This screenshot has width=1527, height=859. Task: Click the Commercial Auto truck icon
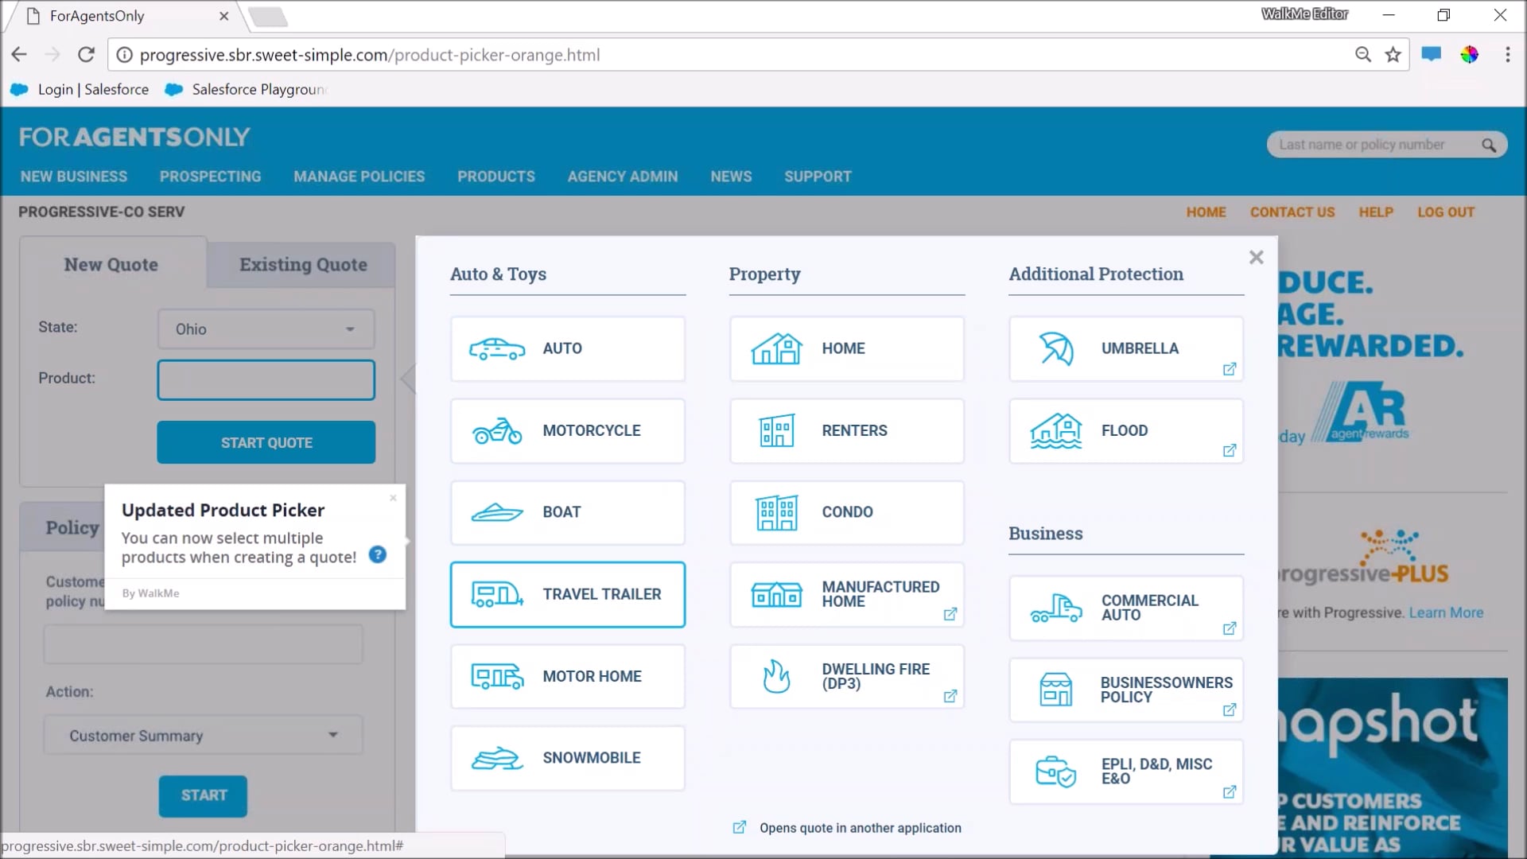pyautogui.click(x=1055, y=607)
